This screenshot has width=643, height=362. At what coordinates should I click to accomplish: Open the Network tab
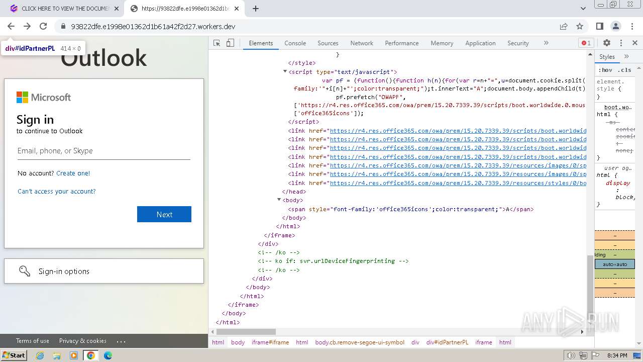coord(362,43)
